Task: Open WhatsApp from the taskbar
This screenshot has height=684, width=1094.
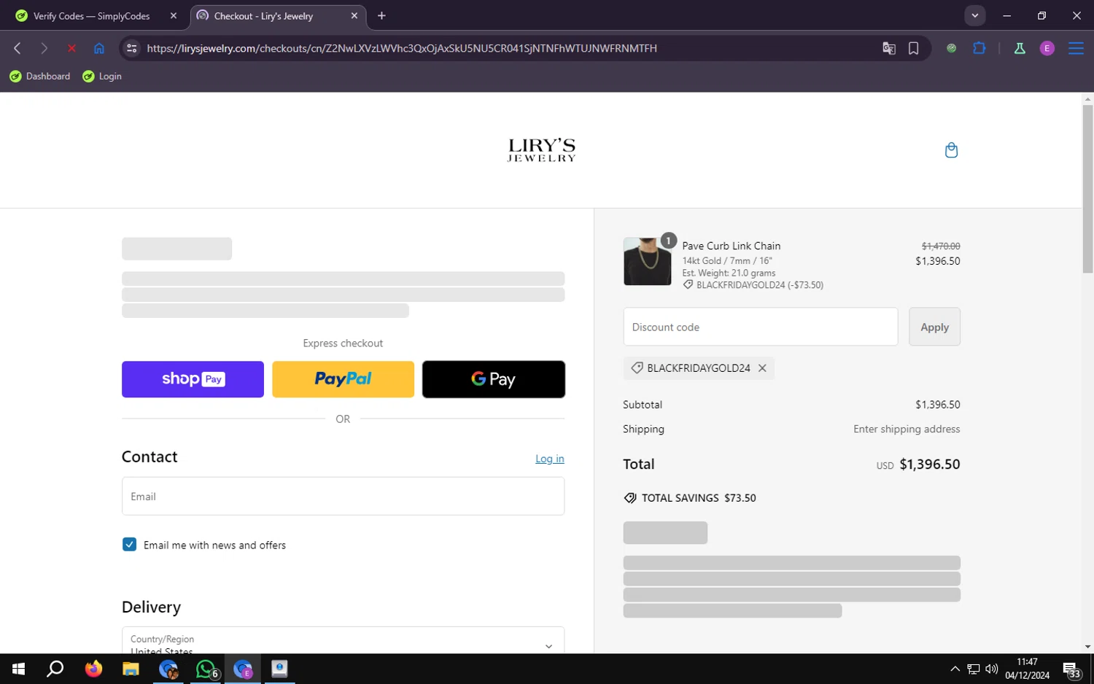Action: coord(206,669)
